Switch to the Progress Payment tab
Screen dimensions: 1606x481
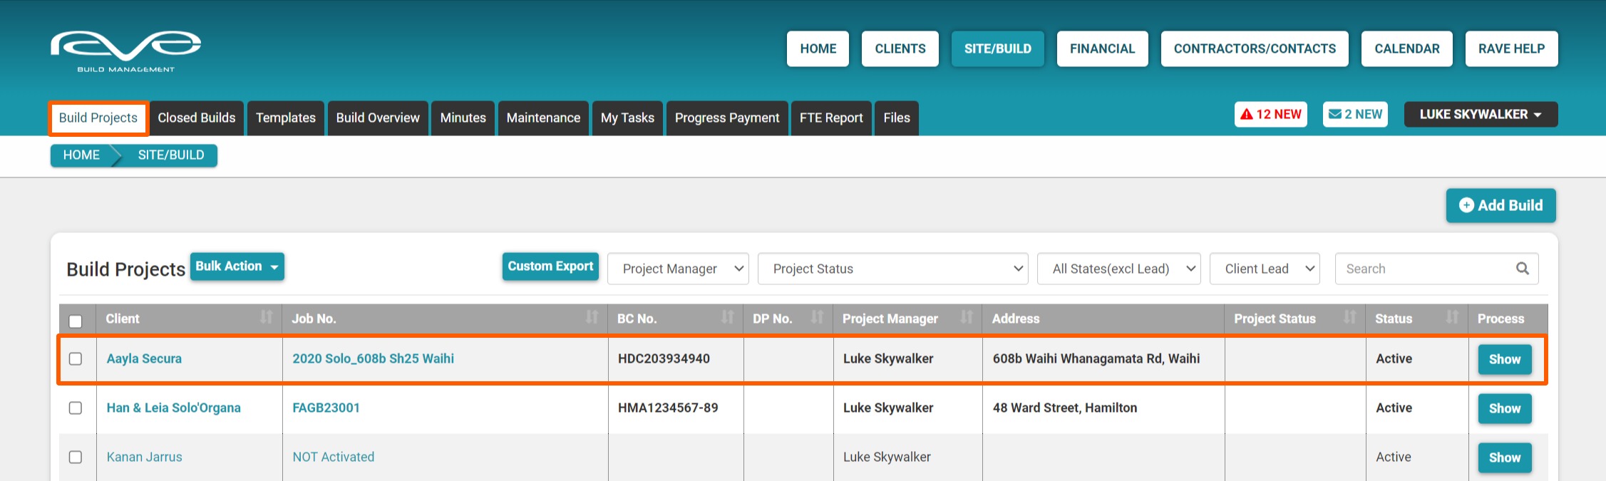pyautogui.click(x=727, y=118)
